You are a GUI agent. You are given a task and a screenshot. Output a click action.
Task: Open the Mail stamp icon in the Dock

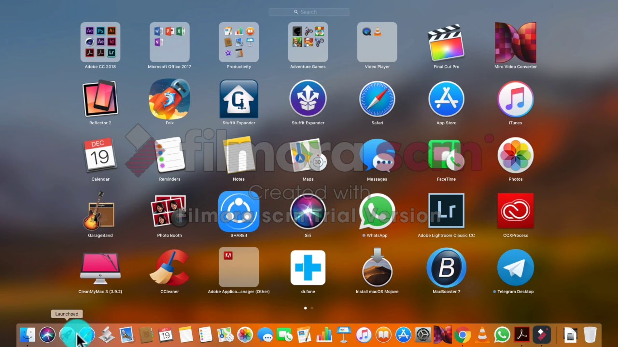point(126,334)
